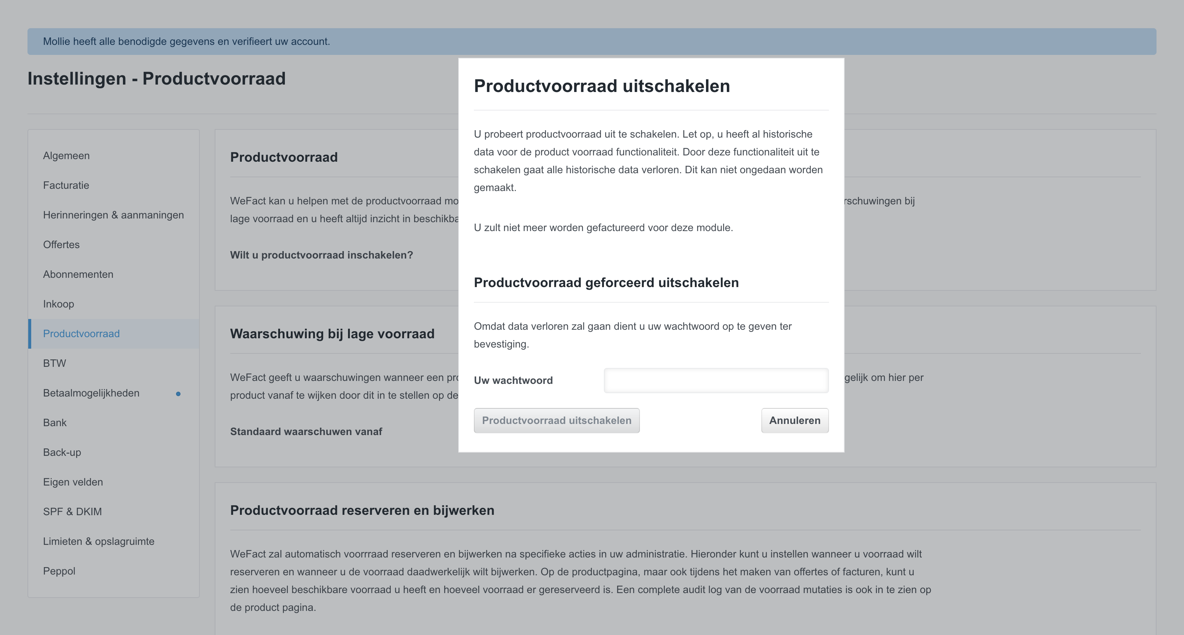The height and width of the screenshot is (635, 1184).
Task: Go to Betaalmogelijkheden settings
Action: (x=91, y=393)
